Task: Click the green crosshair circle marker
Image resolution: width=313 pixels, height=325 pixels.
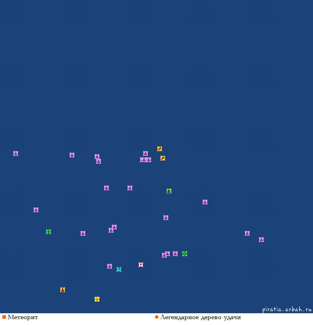Action: pos(185,254)
